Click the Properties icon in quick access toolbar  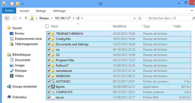coord(12,4)
